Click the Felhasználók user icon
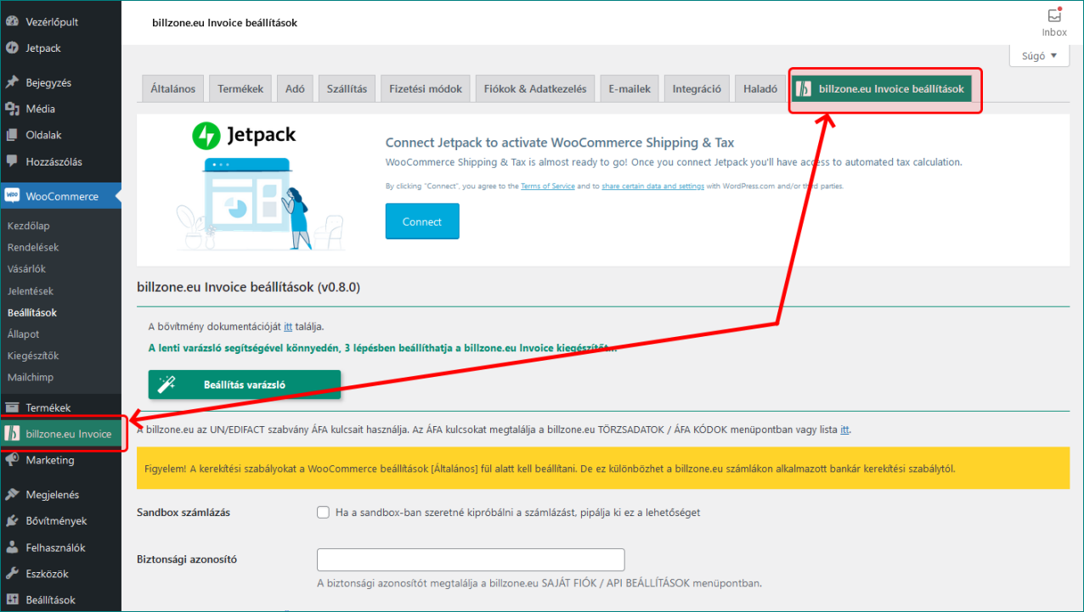Screen dimensions: 1084x612 [12, 547]
